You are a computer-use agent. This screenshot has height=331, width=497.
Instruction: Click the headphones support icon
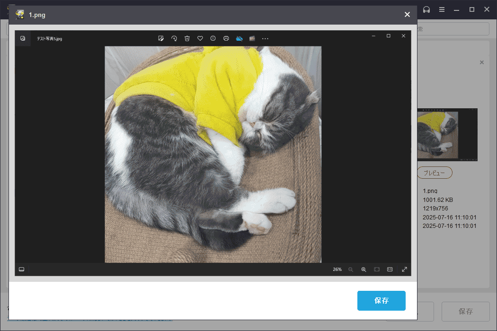426,9
